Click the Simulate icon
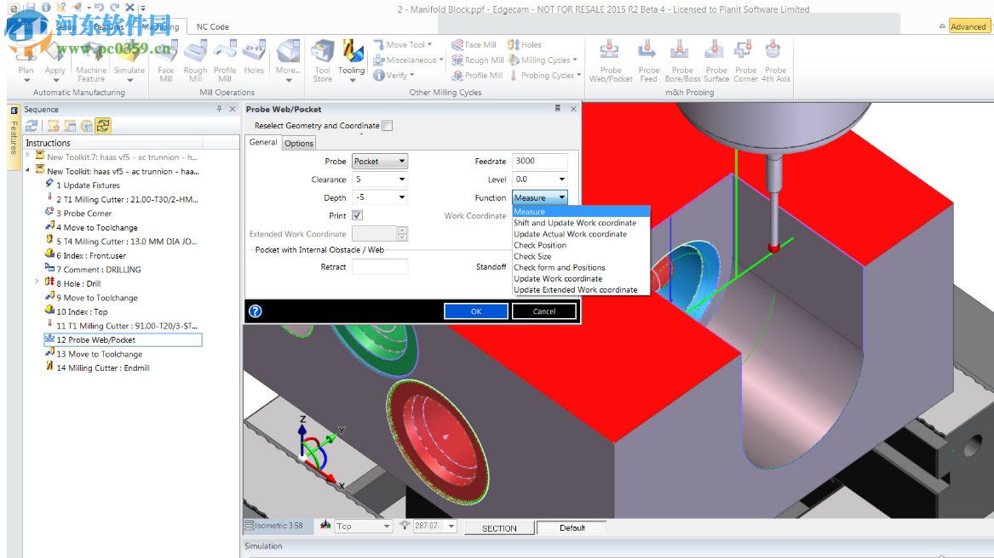The width and height of the screenshot is (994, 558). pyautogui.click(x=129, y=60)
